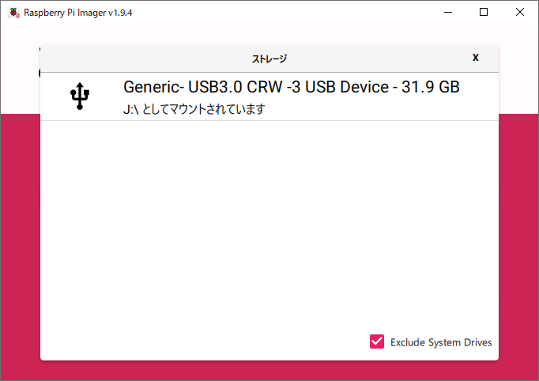Click the Raspberry Pi Imager v1.9.4 title text

click(78, 13)
